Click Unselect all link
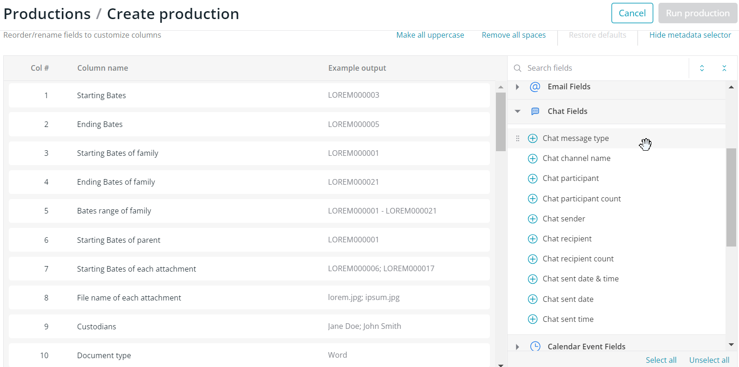This screenshot has height=367, width=739. click(x=709, y=360)
